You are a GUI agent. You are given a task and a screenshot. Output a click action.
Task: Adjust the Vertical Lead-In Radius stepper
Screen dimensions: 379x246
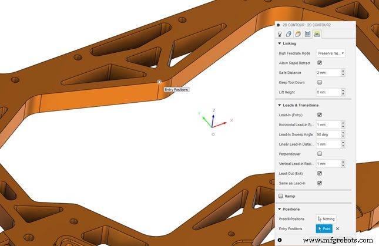pos(343,164)
